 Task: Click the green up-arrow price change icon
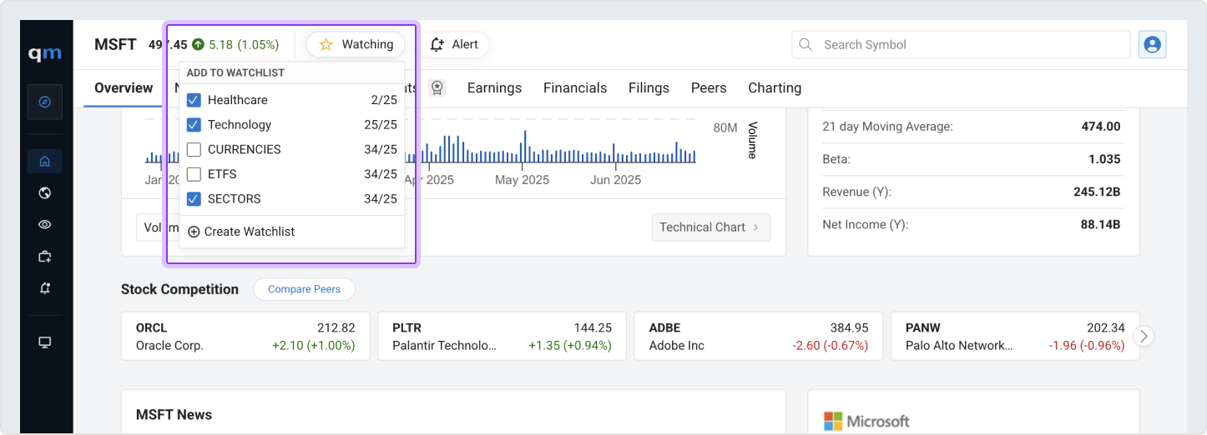click(x=198, y=44)
